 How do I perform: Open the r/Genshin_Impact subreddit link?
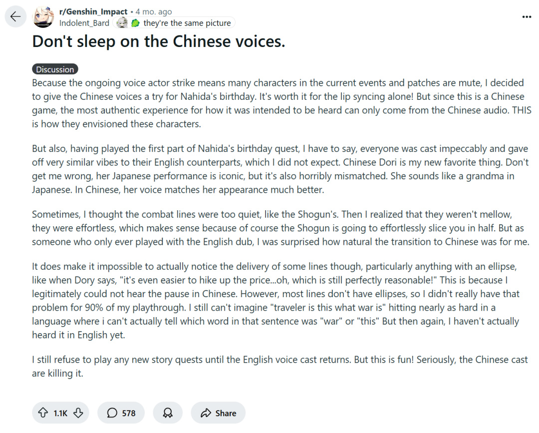(93, 12)
